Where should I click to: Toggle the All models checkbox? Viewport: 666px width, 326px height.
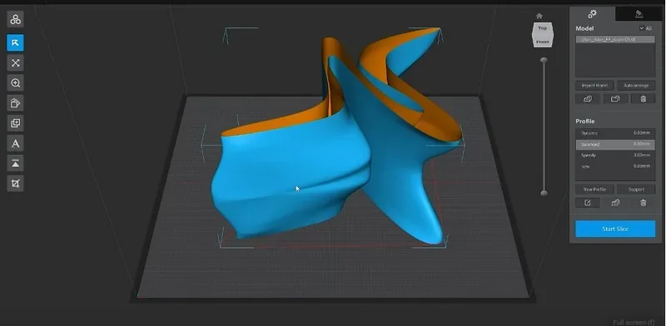tap(642, 28)
